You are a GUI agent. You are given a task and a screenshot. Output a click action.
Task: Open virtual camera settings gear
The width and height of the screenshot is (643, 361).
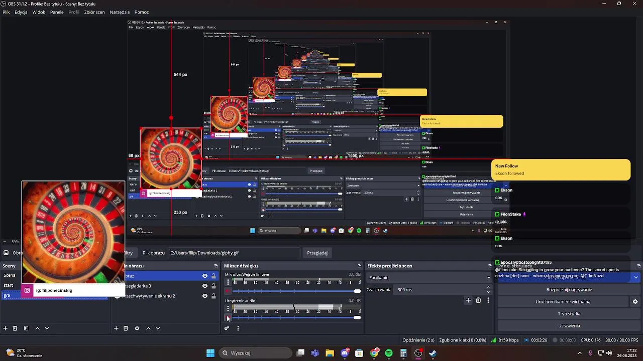click(635, 302)
